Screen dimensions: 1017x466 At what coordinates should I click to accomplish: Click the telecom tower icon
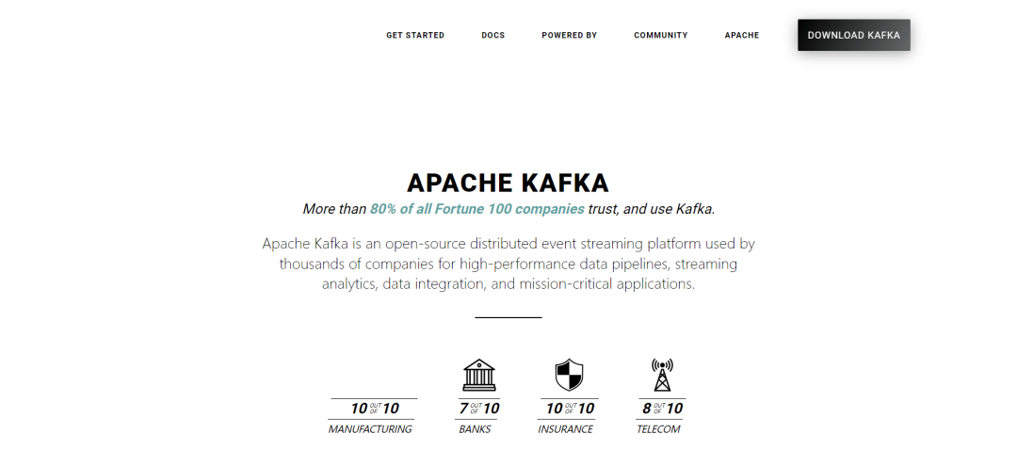662,375
